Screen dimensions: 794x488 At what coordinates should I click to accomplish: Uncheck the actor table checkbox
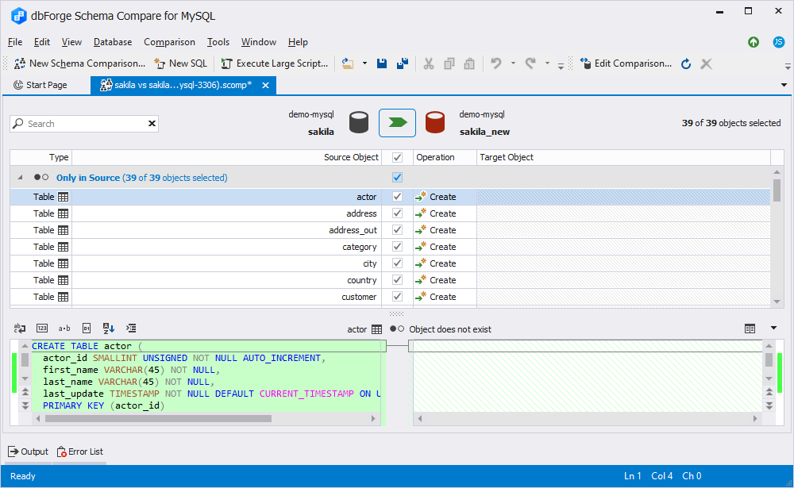[398, 197]
